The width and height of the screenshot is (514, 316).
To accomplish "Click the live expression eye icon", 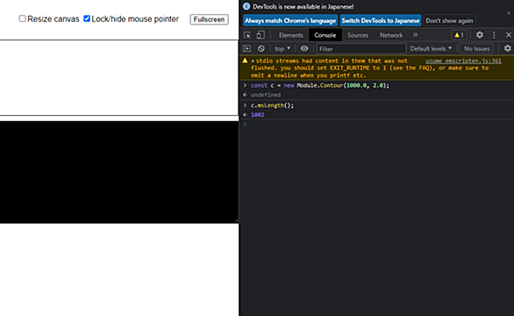I will tap(304, 48).
